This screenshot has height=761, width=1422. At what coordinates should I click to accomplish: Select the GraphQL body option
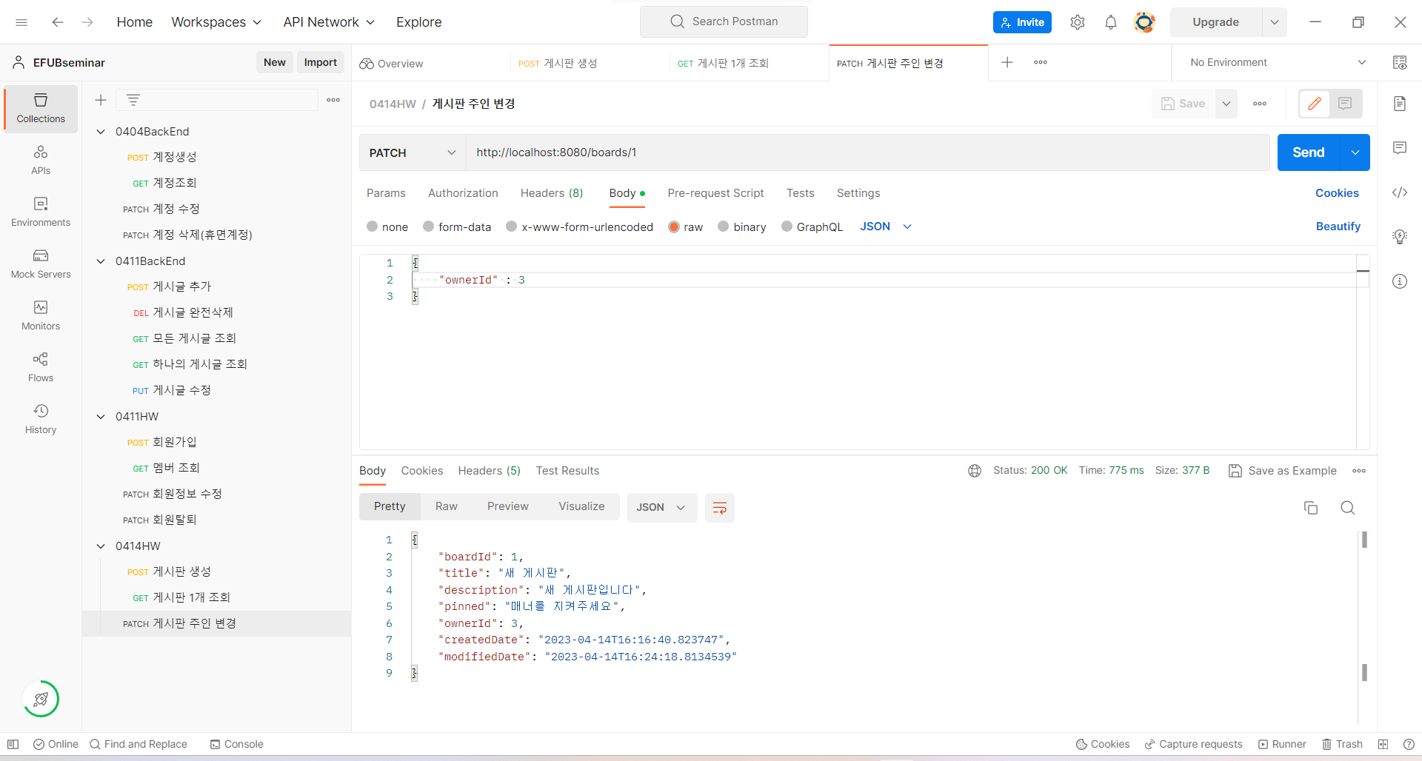tap(787, 227)
